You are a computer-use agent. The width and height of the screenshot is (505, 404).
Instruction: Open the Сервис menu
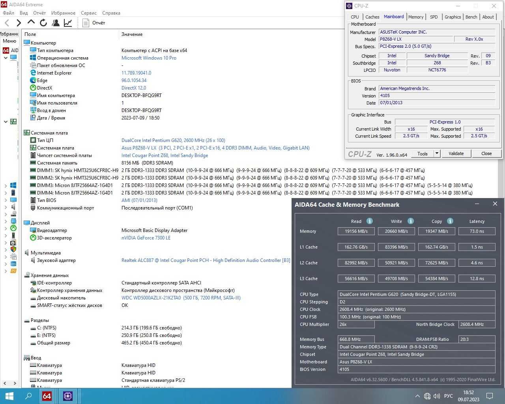point(89,13)
